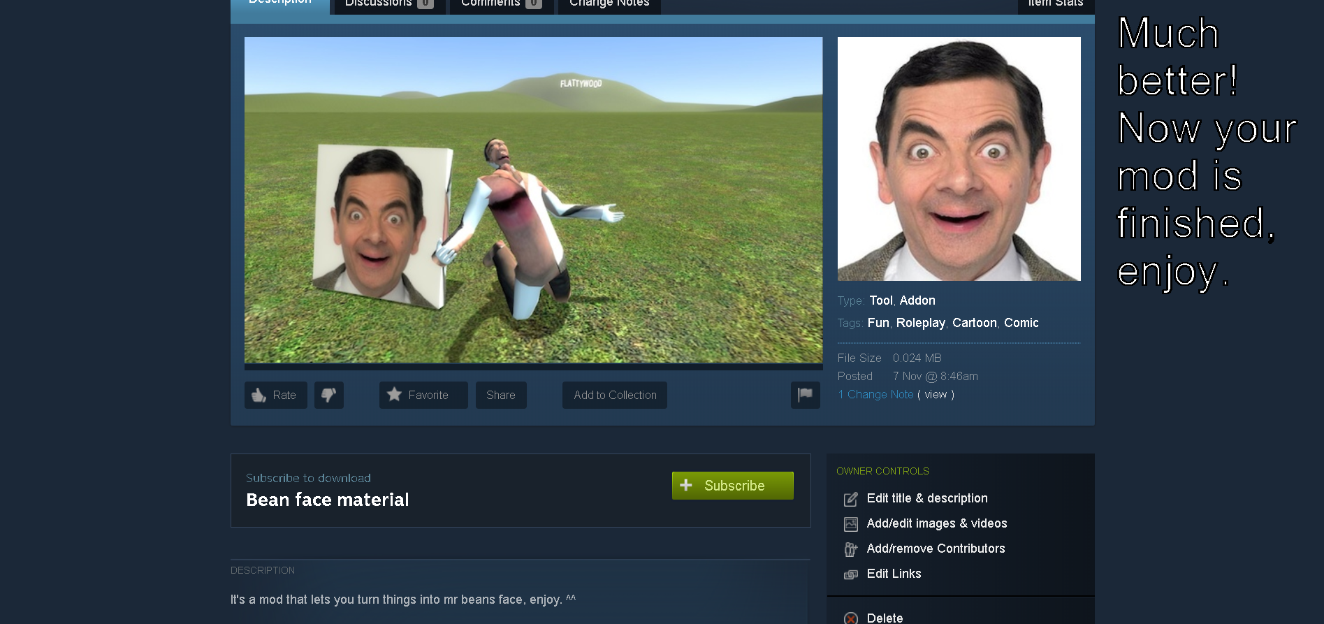
Task: Click the Edit title & description pencil icon
Action: pos(850,499)
